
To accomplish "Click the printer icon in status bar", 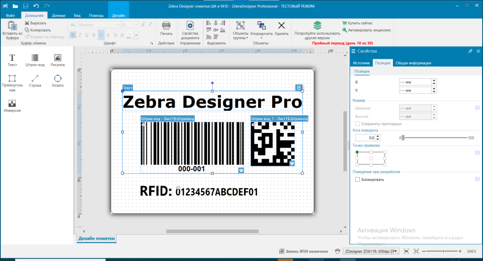I will pyautogui.click(x=337, y=251).
